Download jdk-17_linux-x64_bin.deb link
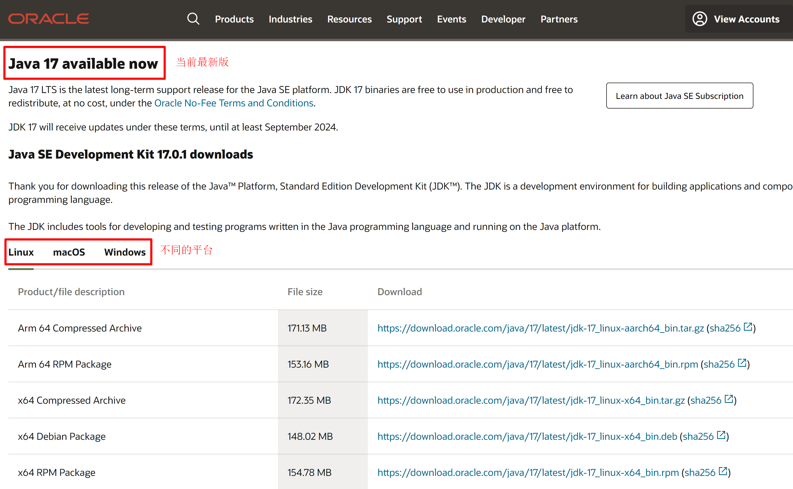Viewport: 793px width, 489px height. [x=527, y=436]
